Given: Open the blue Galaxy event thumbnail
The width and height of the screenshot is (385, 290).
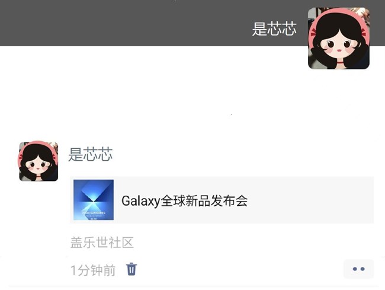Looking at the screenshot, I should [94, 200].
